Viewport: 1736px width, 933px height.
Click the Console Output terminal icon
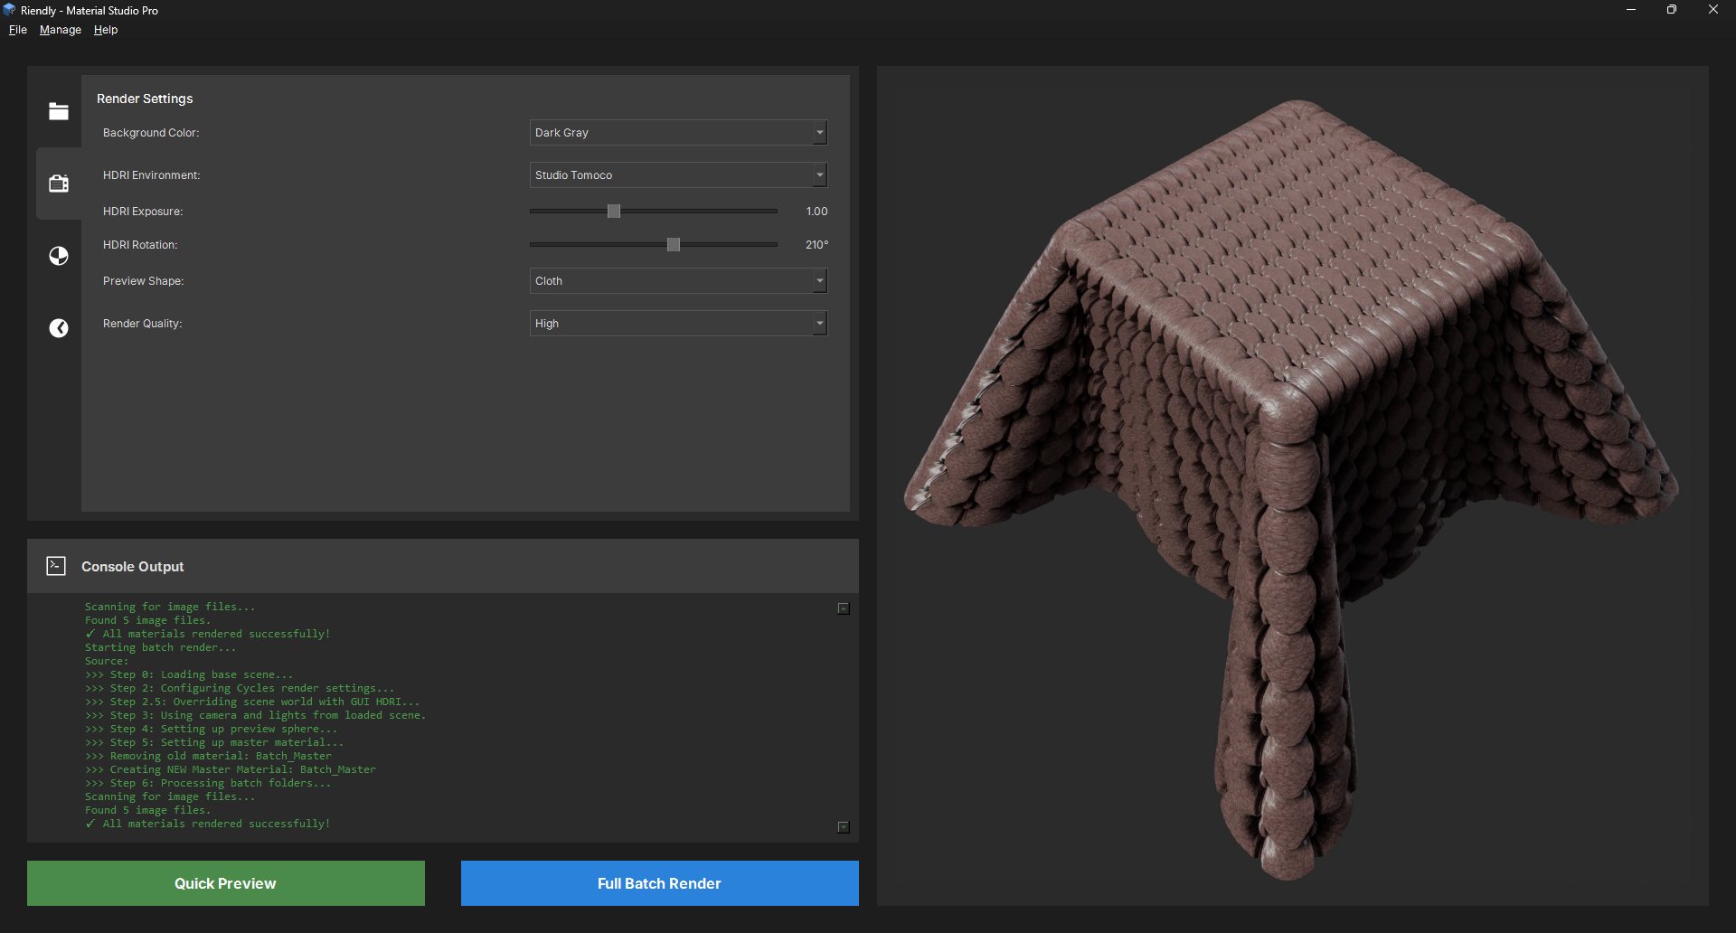(55, 565)
